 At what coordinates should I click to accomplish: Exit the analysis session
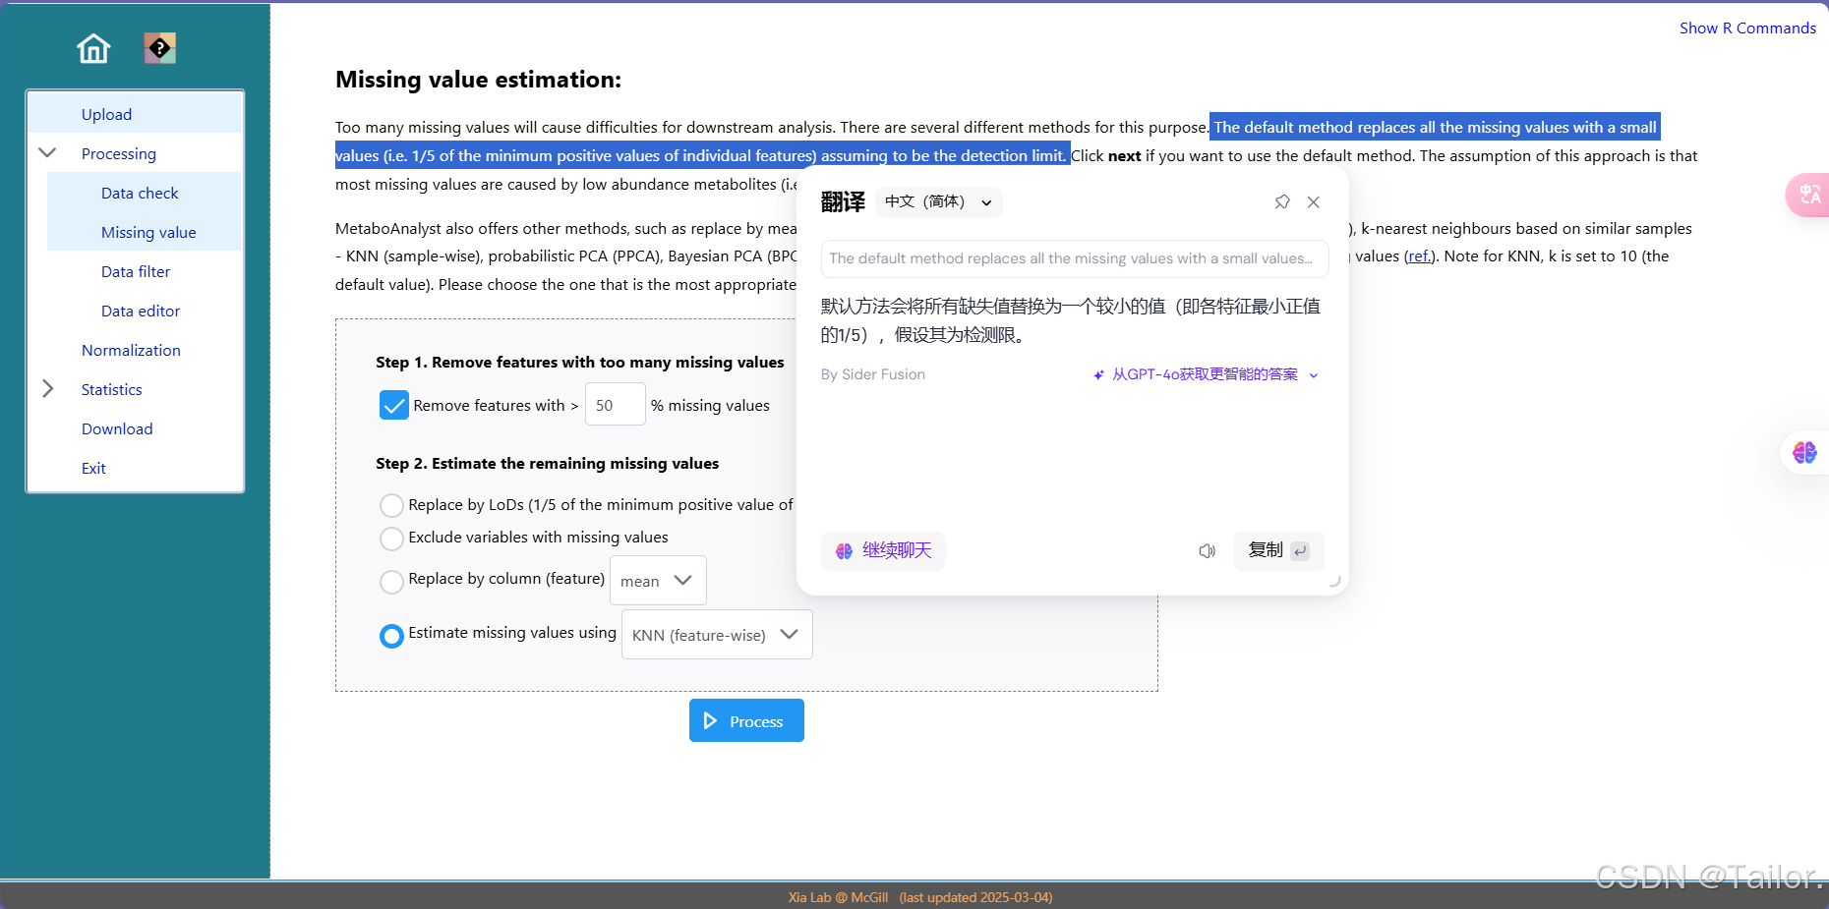tap(93, 468)
